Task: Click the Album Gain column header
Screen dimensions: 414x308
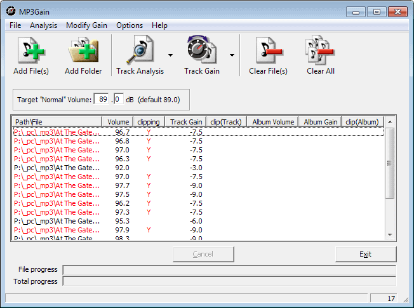Action: [320, 122]
